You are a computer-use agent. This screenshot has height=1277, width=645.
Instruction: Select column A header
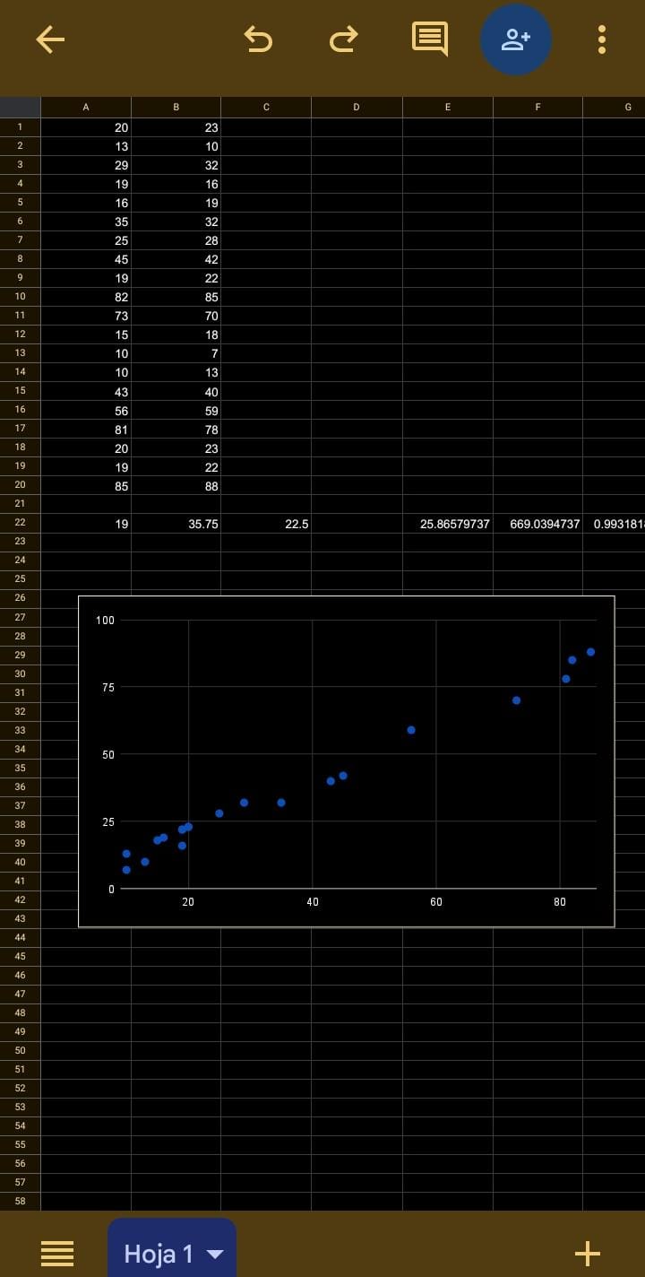coord(86,108)
